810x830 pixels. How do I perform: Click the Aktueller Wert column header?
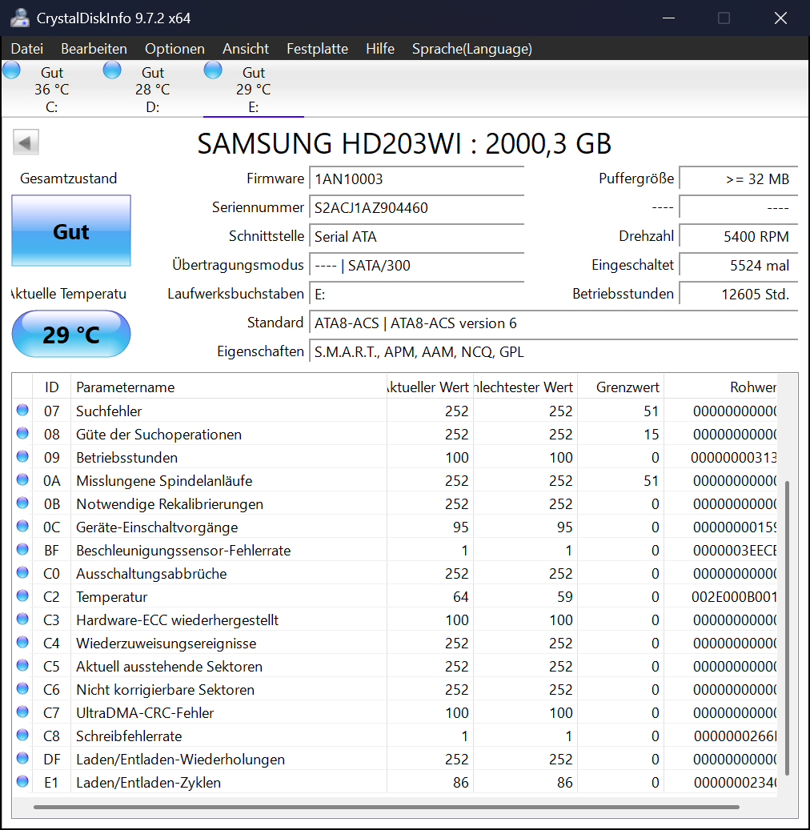429,387
